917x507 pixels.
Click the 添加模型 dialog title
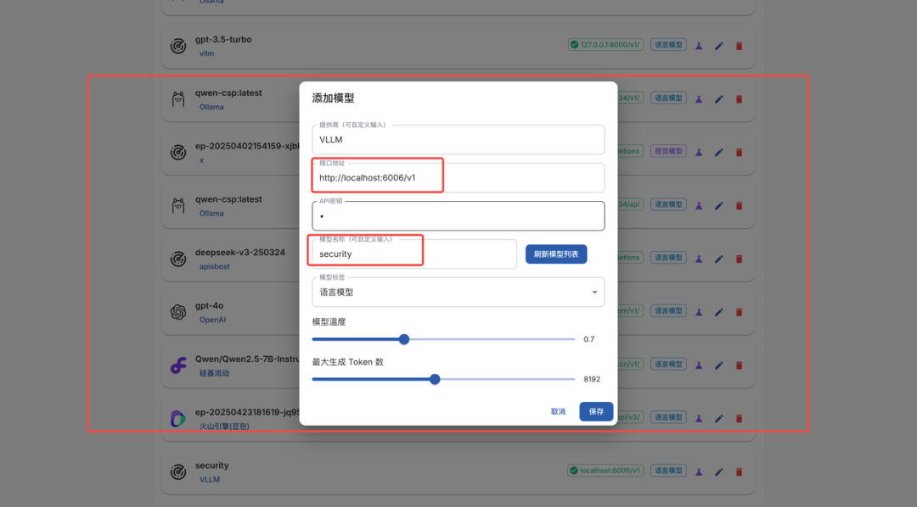point(334,98)
